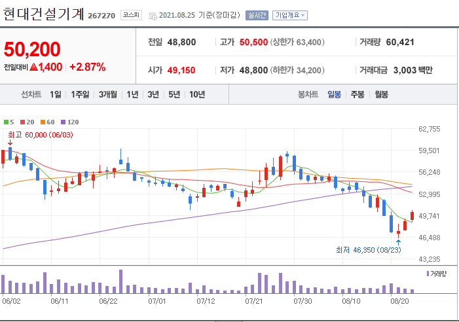
Task: Switch to 일봉 daily candle chart
Action: tap(334, 94)
